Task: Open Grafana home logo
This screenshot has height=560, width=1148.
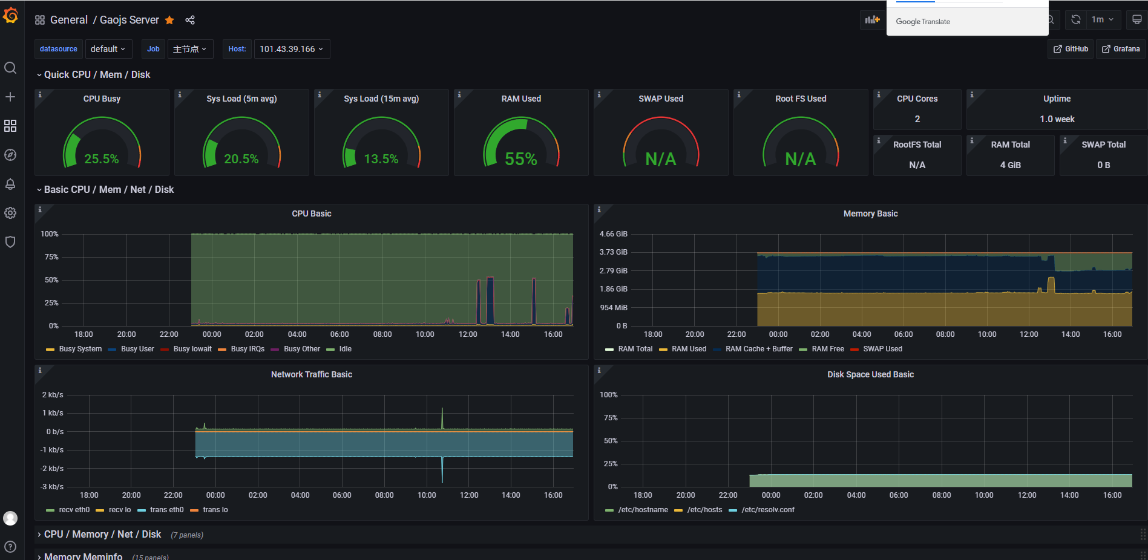Action: click(10, 15)
